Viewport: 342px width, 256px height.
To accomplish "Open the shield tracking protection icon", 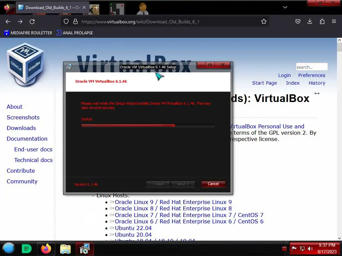I will pyautogui.click(x=66, y=21).
